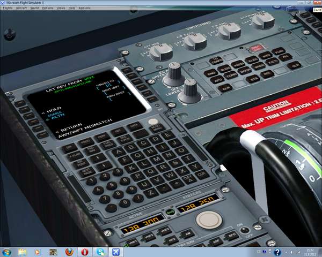Push the ELEC page key on ECAM panel
The width and height of the screenshot is (322, 257).
click(252, 60)
